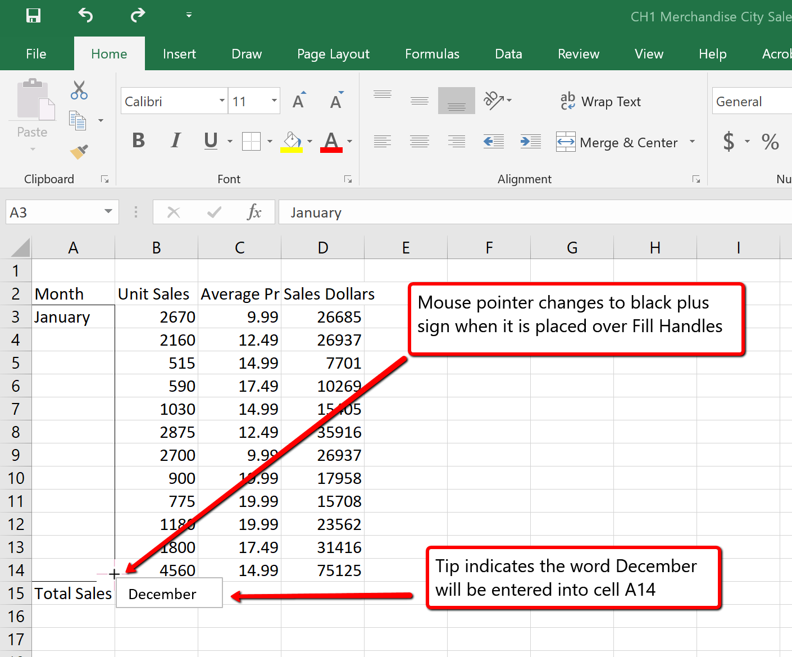Click the Decrease Indent icon
The image size is (792, 657).
[494, 141]
